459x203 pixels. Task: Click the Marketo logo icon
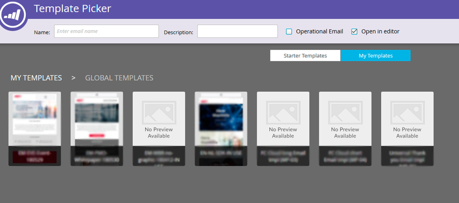[13, 15]
